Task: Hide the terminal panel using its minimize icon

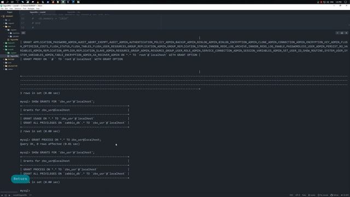Action: click(x=337, y=33)
